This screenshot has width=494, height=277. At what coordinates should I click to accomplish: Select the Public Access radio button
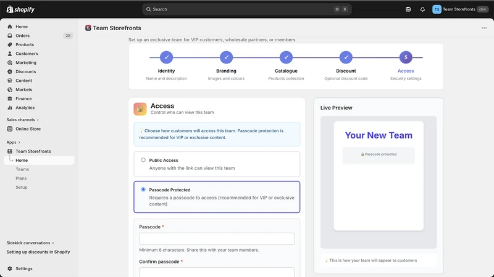(x=143, y=160)
